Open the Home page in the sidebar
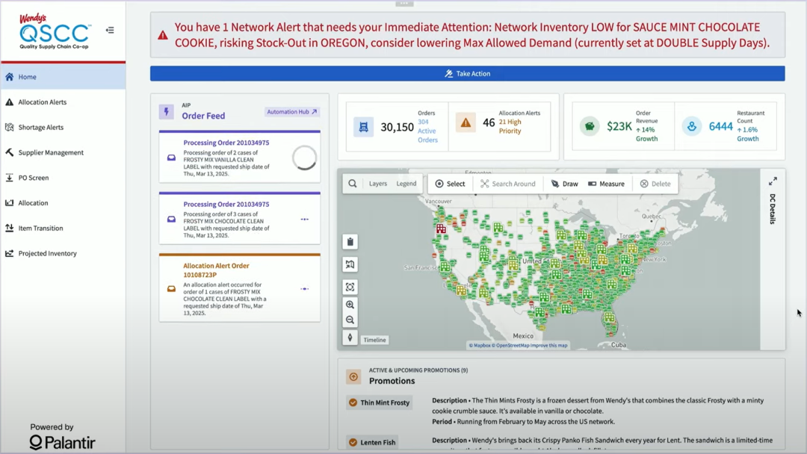This screenshot has width=807, height=454. coord(64,77)
